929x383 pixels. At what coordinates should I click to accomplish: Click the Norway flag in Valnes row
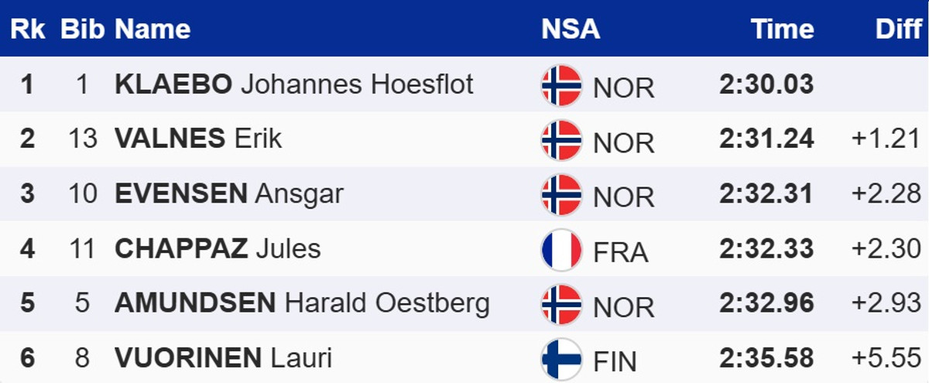[x=561, y=140]
